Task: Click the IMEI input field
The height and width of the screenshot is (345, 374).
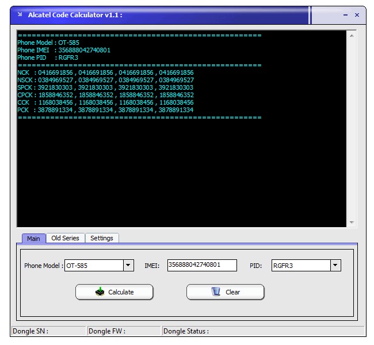Action: coord(202,266)
